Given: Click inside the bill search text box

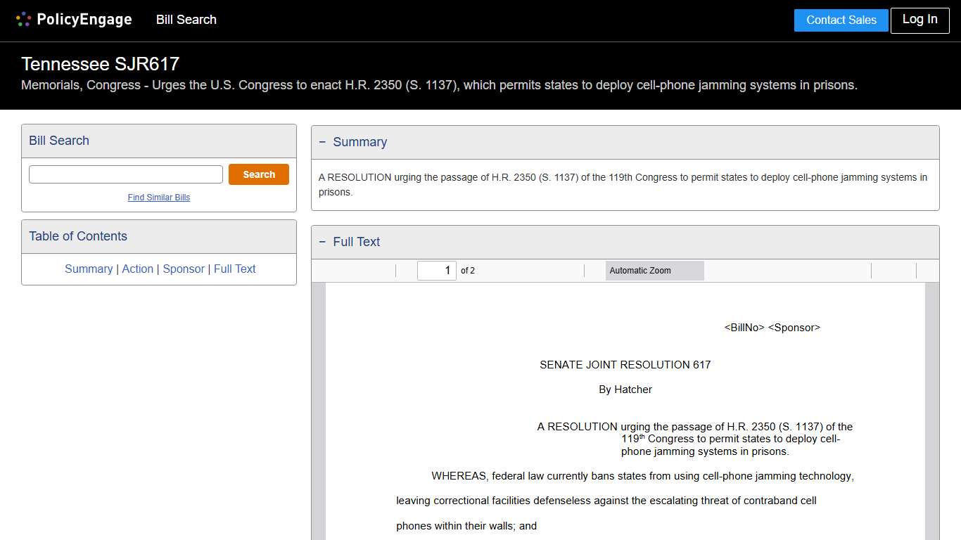Looking at the screenshot, I should click(x=125, y=174).
